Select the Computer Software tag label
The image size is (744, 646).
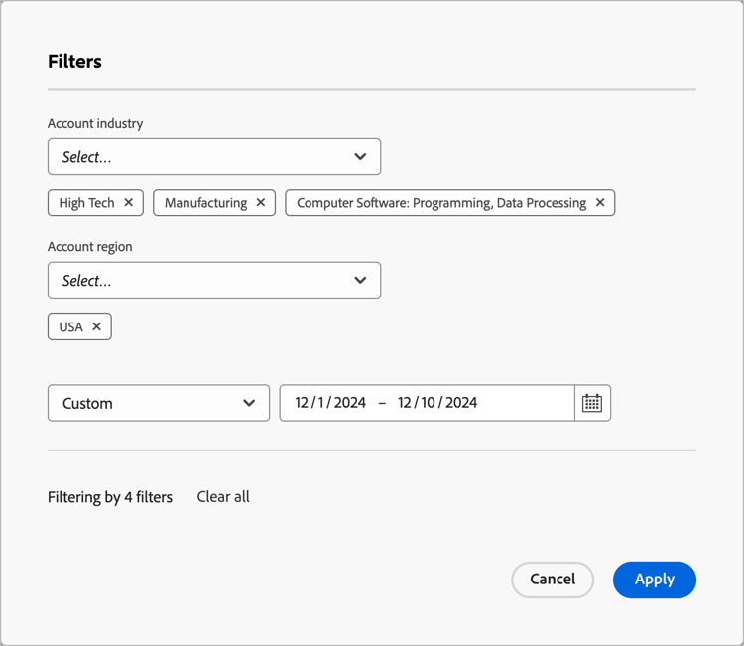pos(441,203)
